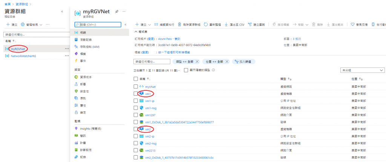
Task: Collapse the myRGVNet side menu with chevron
Action: tap(125, 24)
